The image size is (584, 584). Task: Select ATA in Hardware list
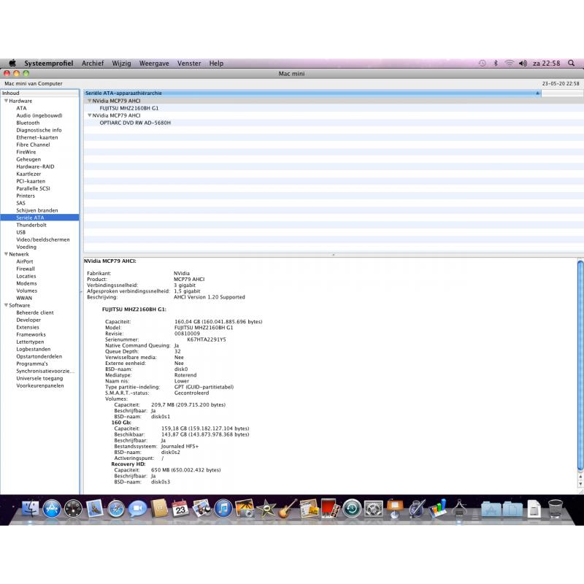click(21, 108)
